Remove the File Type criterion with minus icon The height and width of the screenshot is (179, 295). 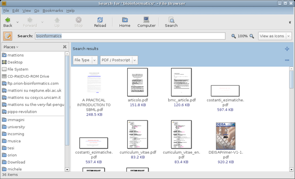click(x=287, y=60)
